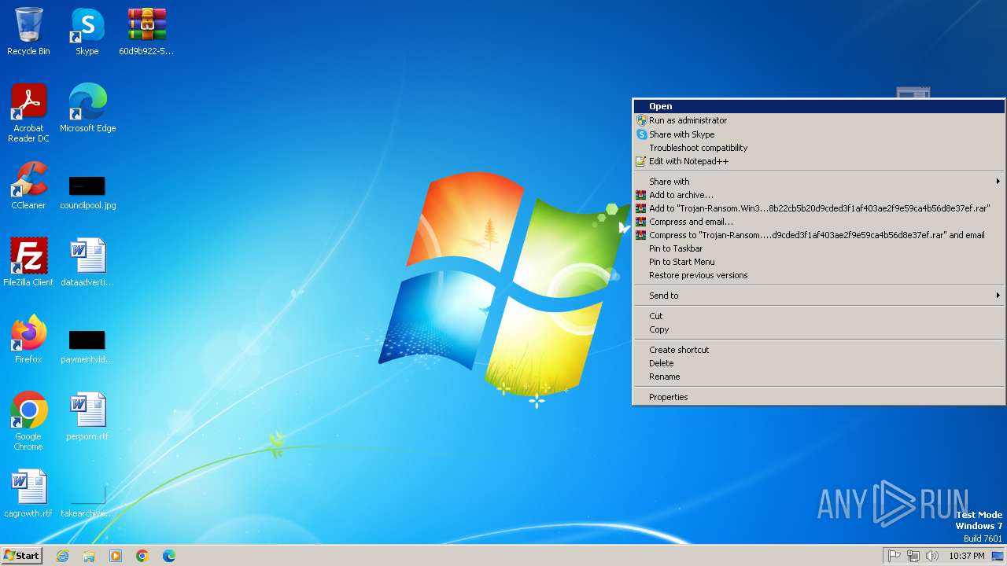Launch FileZilla Client from the desktop
Image resolution: width=1007 pixels, height=566 pixels.
pyautogui.click(x=28, y=263)
